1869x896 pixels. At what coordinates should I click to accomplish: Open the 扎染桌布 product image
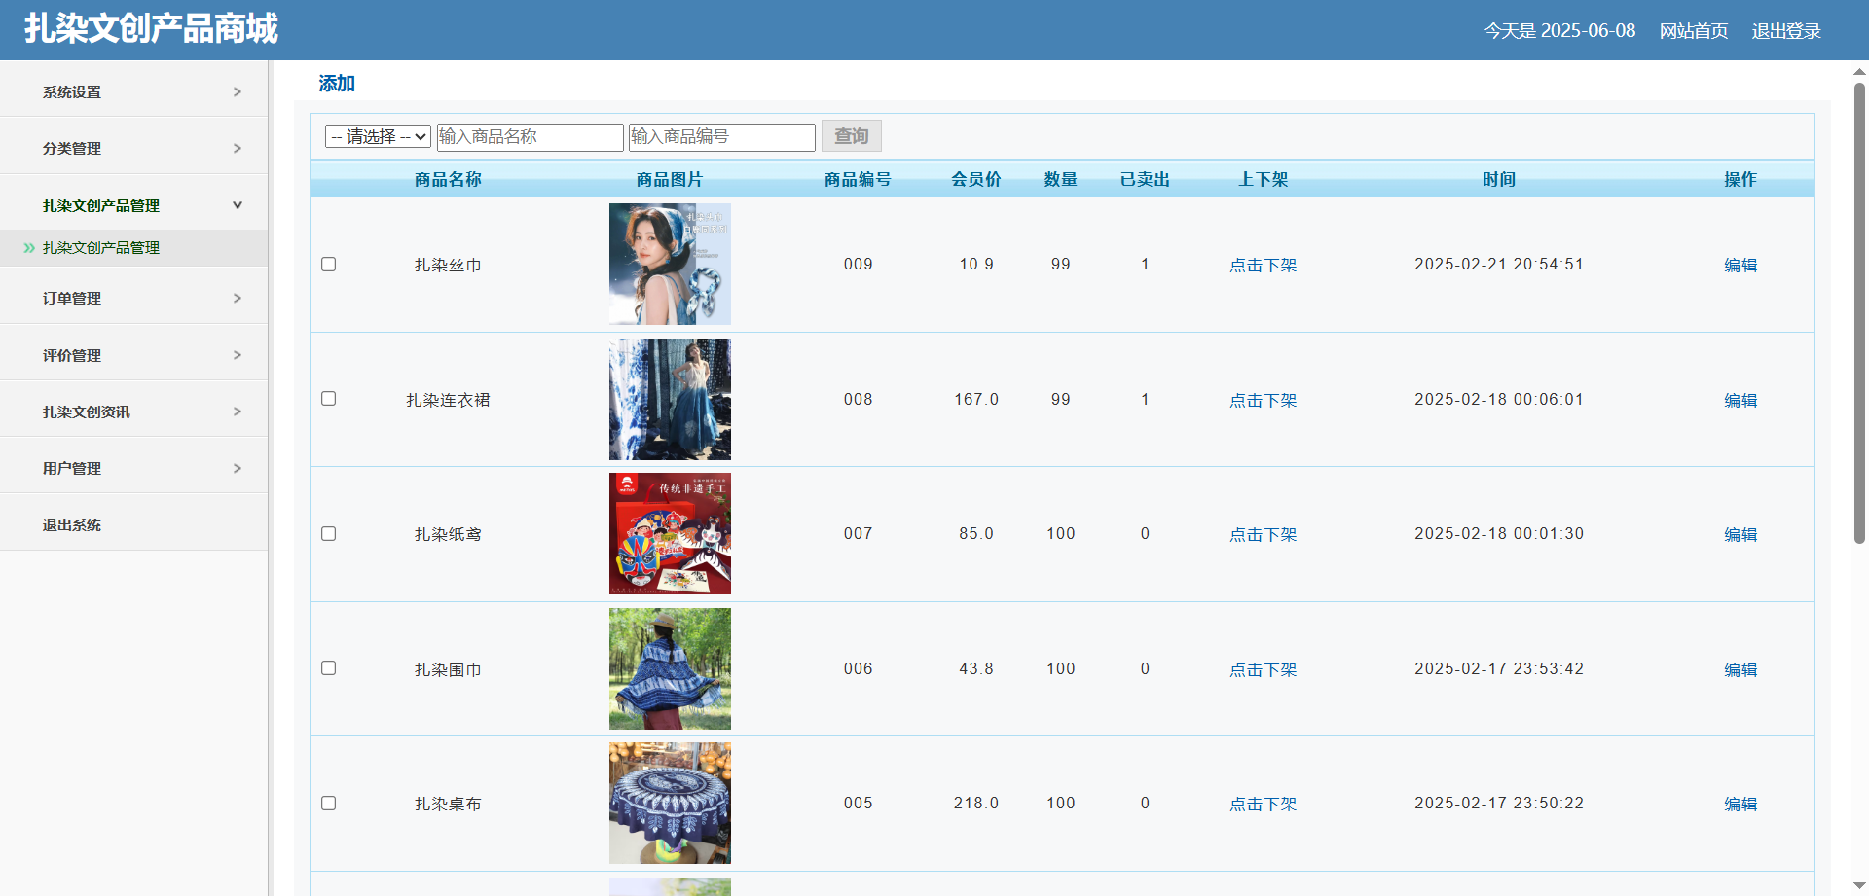pyautogui.click(x=670, y=803)
